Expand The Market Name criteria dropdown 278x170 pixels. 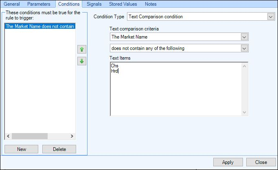[x=244, y=37]
